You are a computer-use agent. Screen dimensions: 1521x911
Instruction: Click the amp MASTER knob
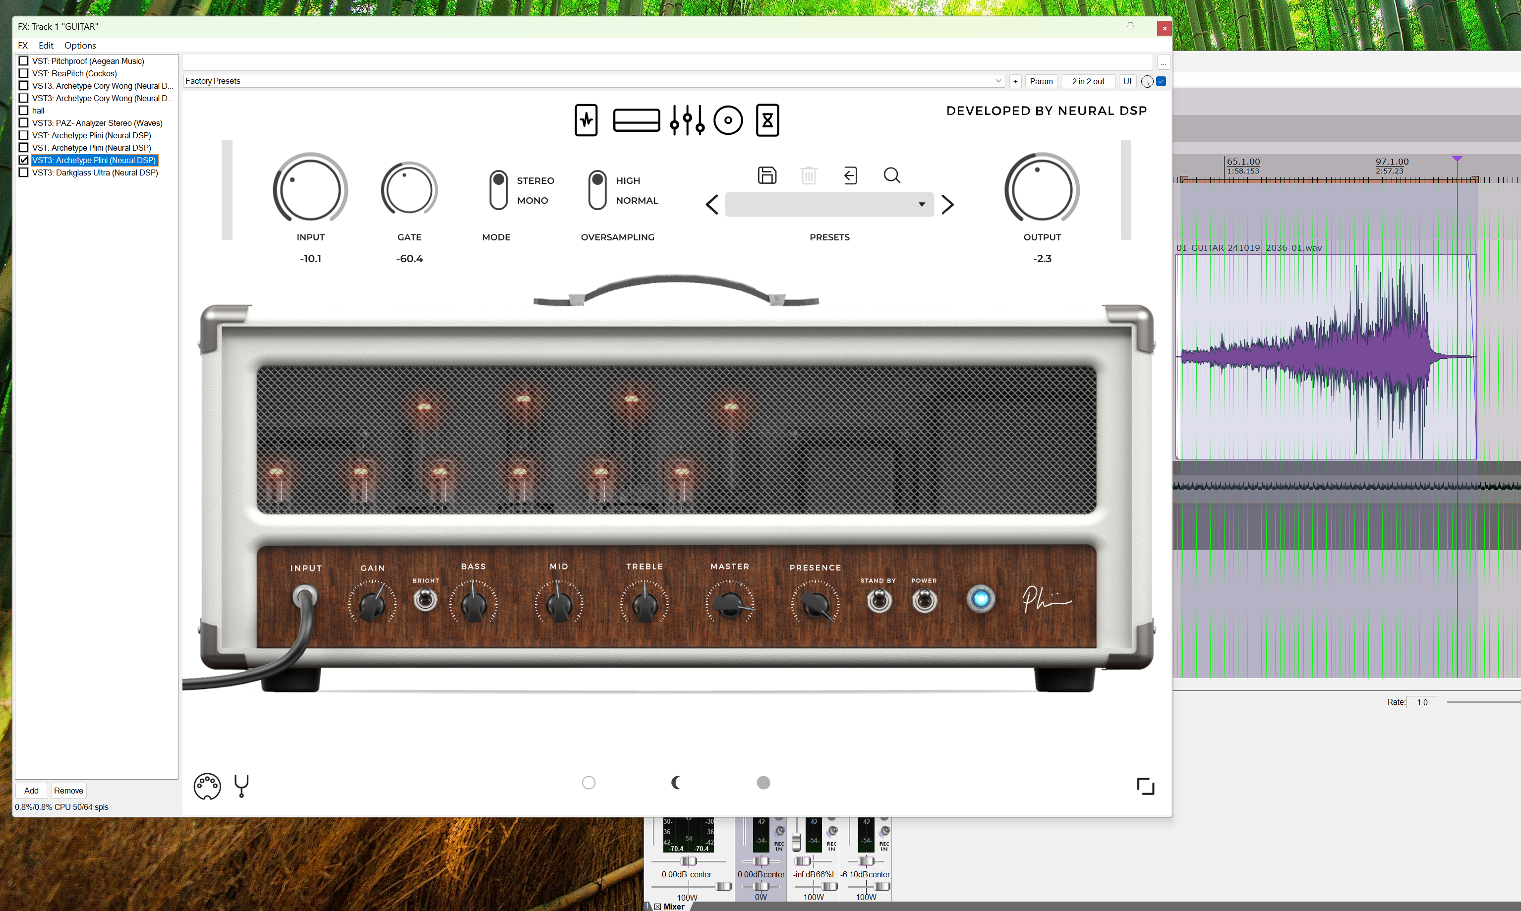pos(730,604)
